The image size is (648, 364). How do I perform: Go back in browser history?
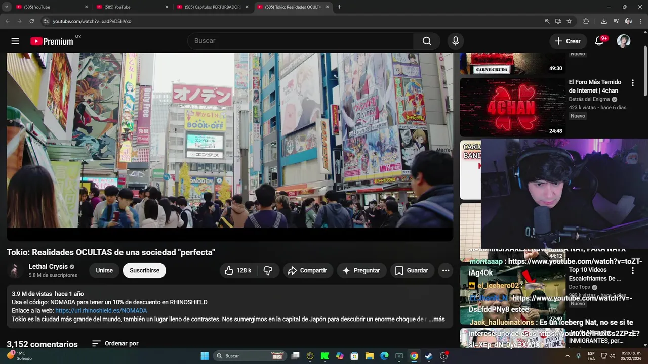click(x=7, y=21)
